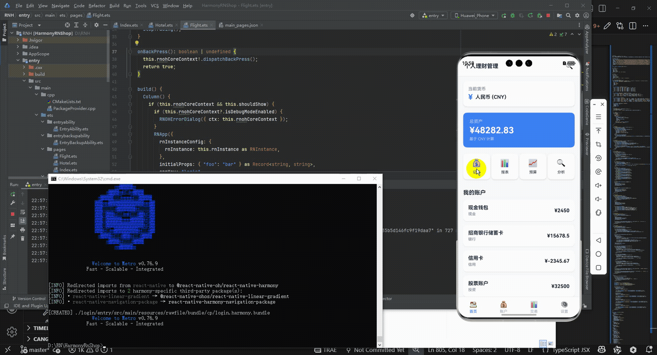Tap the 预算 (budget) icon in phone app
The width and height of the screenshot is (657, 355).
(x=533, y=166)
